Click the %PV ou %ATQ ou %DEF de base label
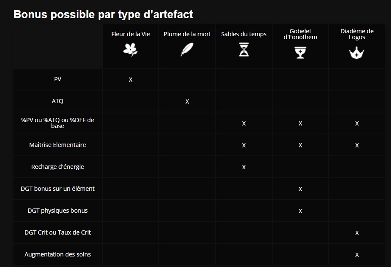This screenshot has width=391, height=267. (x=58, y=123)
